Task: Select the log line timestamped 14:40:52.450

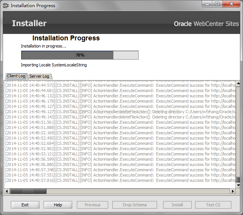Action: click(120, 138)
